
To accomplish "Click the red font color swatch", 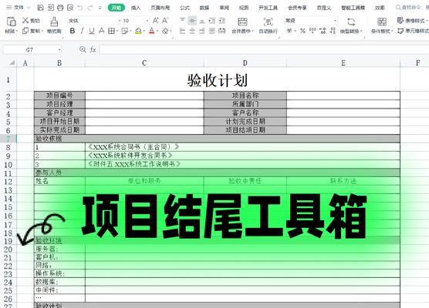I will 152,31.
